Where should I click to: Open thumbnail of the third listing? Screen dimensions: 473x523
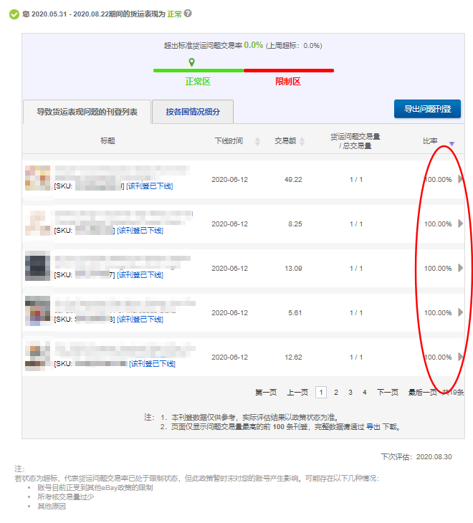(37, 267)
